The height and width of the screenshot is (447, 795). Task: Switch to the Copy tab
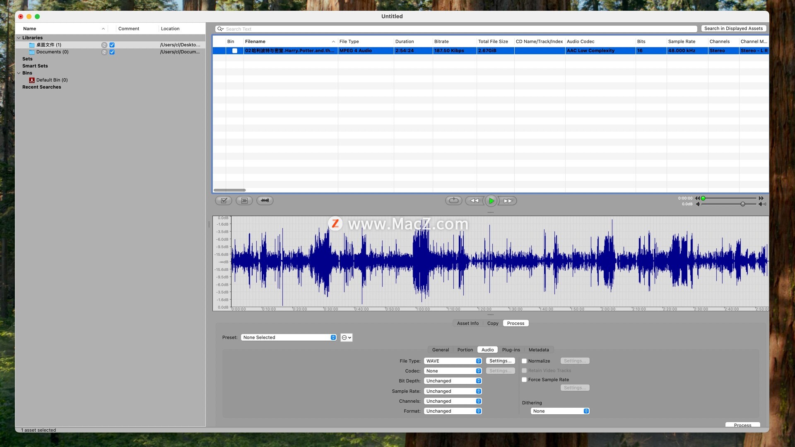point(493,324)
